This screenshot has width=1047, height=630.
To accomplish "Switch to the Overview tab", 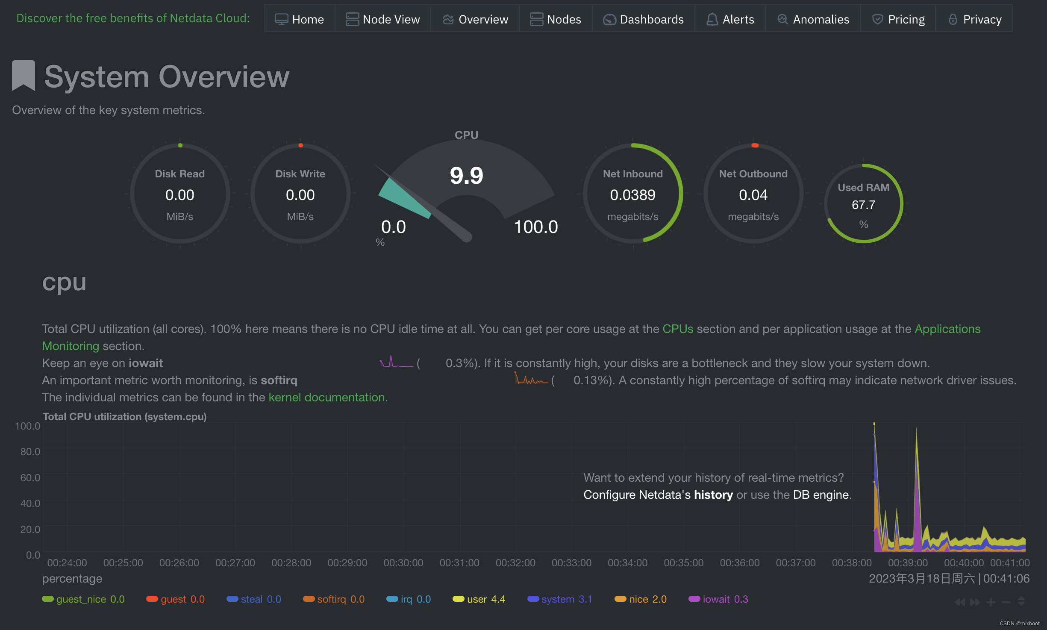I will click(x=474, y=19).
